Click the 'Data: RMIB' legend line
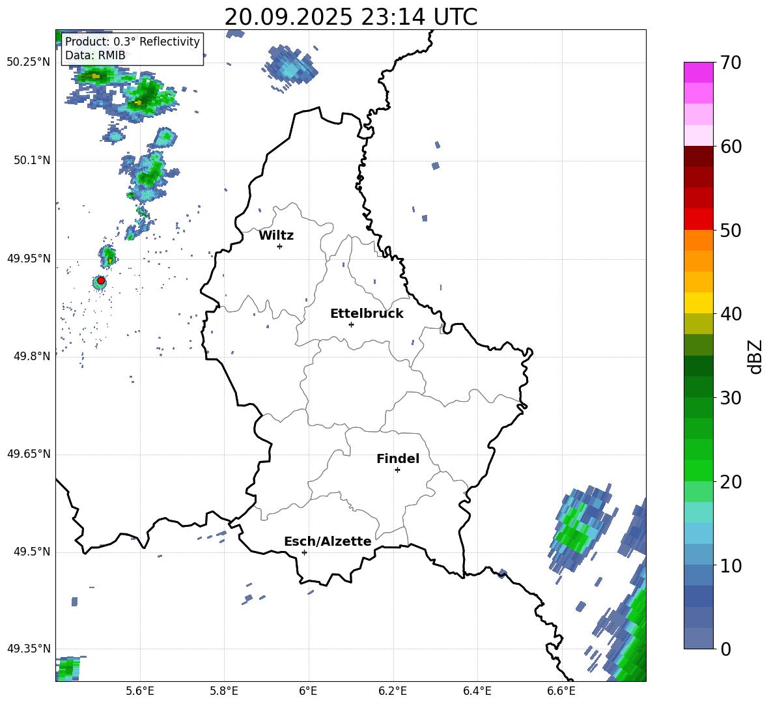 click(95, 55)
